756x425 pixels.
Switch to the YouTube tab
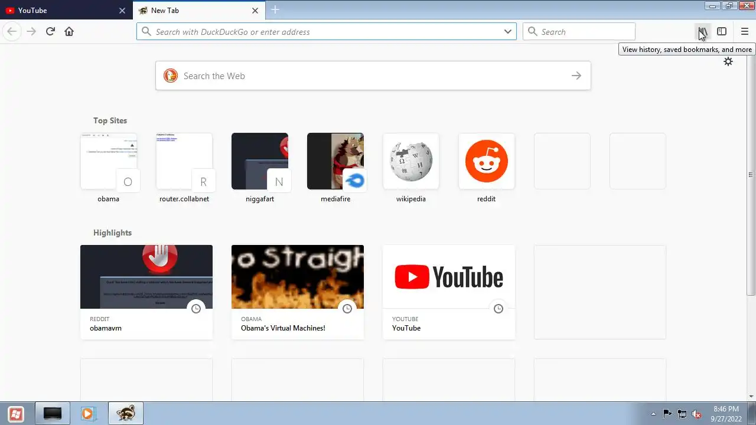click(x=66, y=10)
